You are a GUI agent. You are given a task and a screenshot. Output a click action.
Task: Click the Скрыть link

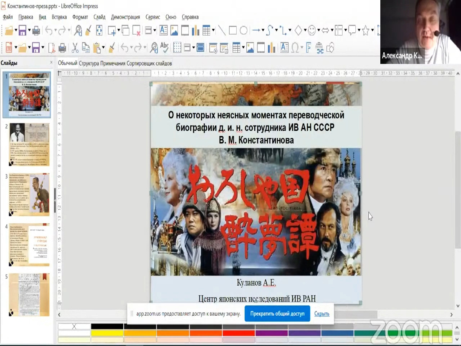pos(322,314)
